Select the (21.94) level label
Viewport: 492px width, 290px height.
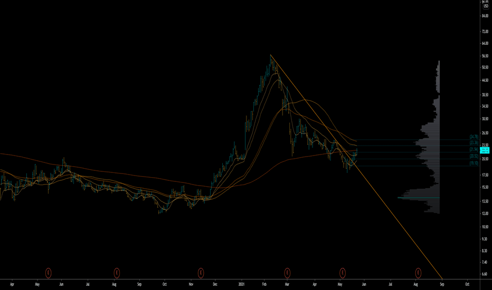click(x=474, y=150)
